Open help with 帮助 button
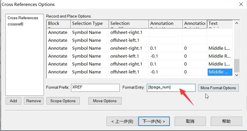This screenshot has width=247, height=131. click(226, 121)
